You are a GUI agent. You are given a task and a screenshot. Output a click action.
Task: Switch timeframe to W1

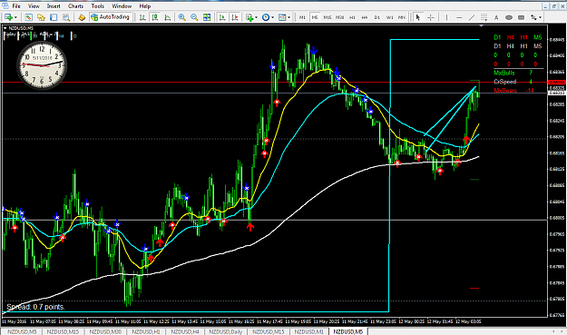389,17
